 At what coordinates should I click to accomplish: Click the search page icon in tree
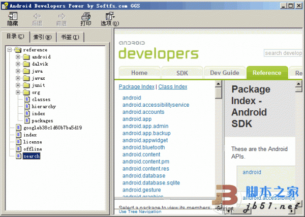pyautogui.click(x=19, y=156)
